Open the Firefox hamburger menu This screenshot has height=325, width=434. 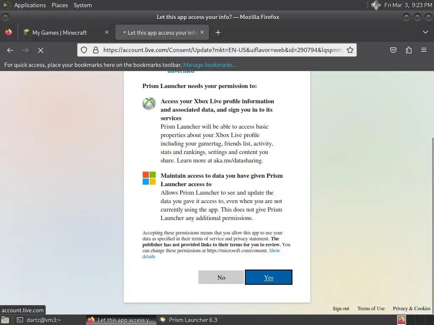424,50
